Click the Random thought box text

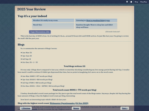coord(94,26)
